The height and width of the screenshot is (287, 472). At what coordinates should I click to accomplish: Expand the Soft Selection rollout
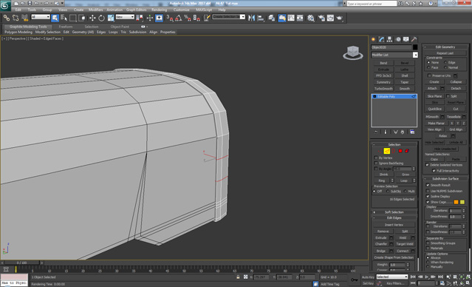pos(394,212)
